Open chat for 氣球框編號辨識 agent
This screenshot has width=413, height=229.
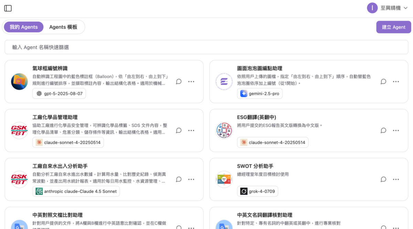point(179,82)
